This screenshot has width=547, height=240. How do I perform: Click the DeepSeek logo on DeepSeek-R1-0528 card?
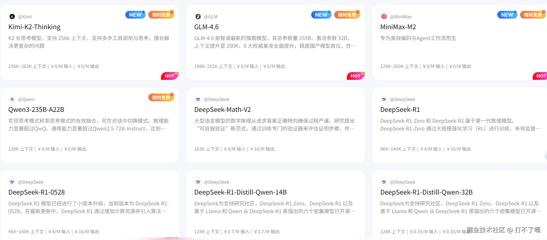coord(12,182)
